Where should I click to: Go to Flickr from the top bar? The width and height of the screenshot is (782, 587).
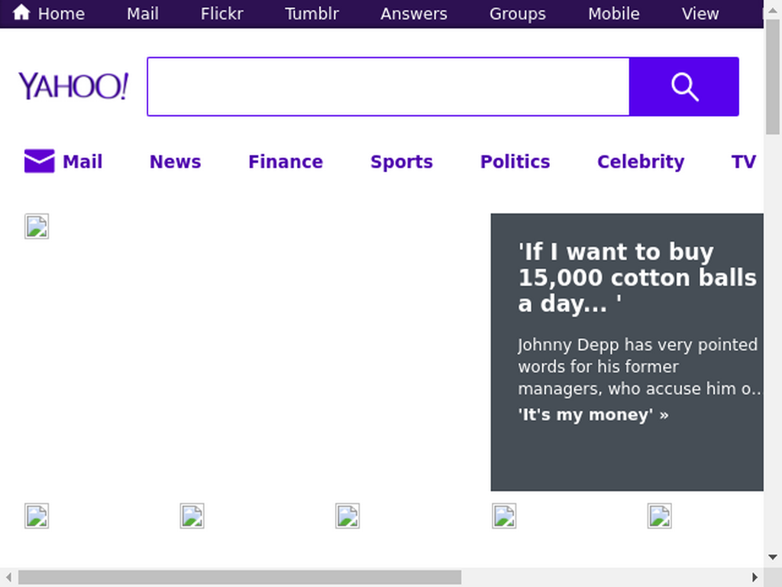click(x=222, y=14)
